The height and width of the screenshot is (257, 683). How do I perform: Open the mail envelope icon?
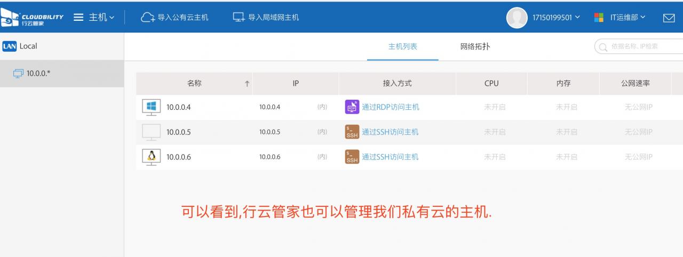pos(669,18)
